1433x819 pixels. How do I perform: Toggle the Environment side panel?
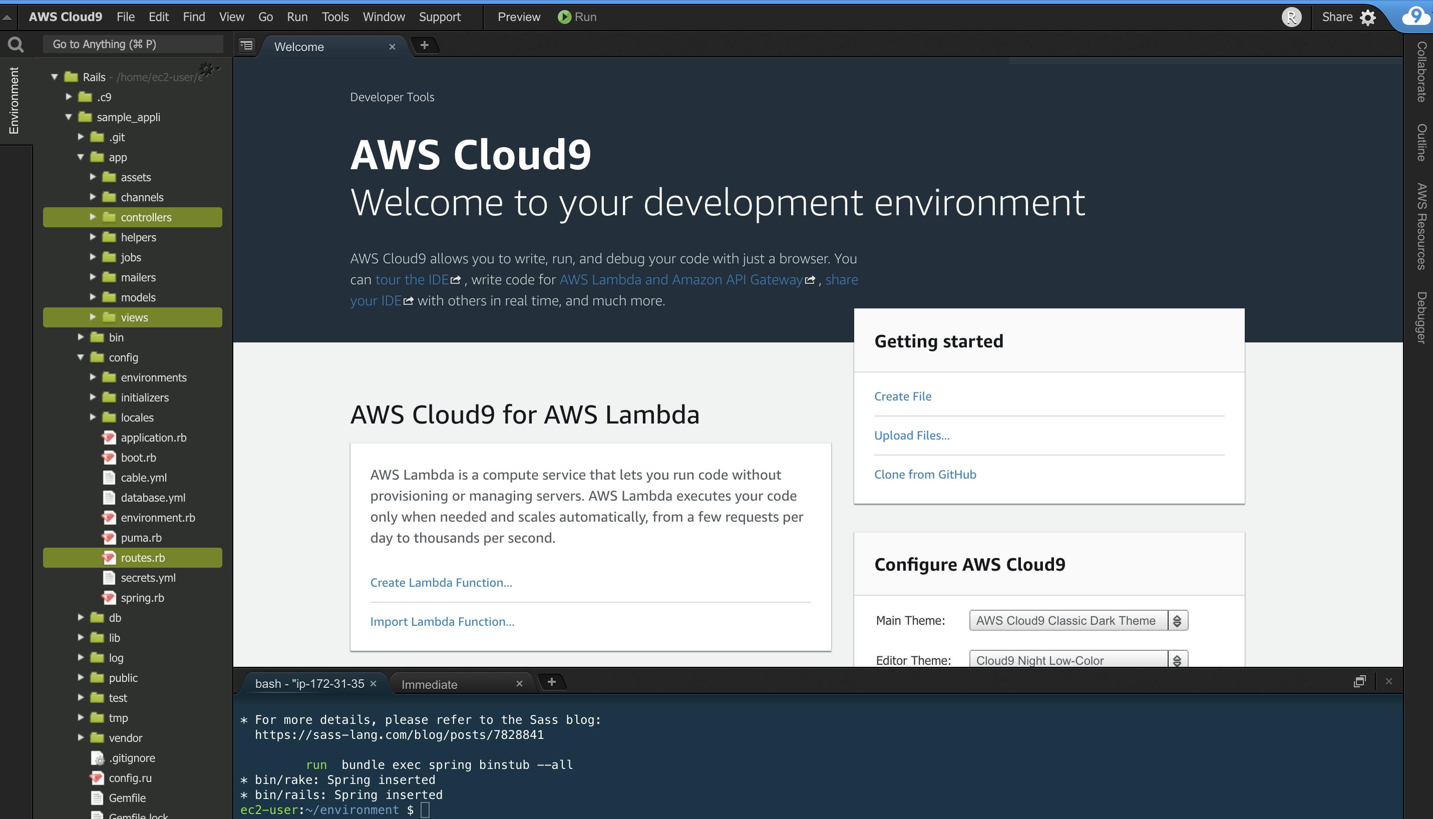pos(14,101)
